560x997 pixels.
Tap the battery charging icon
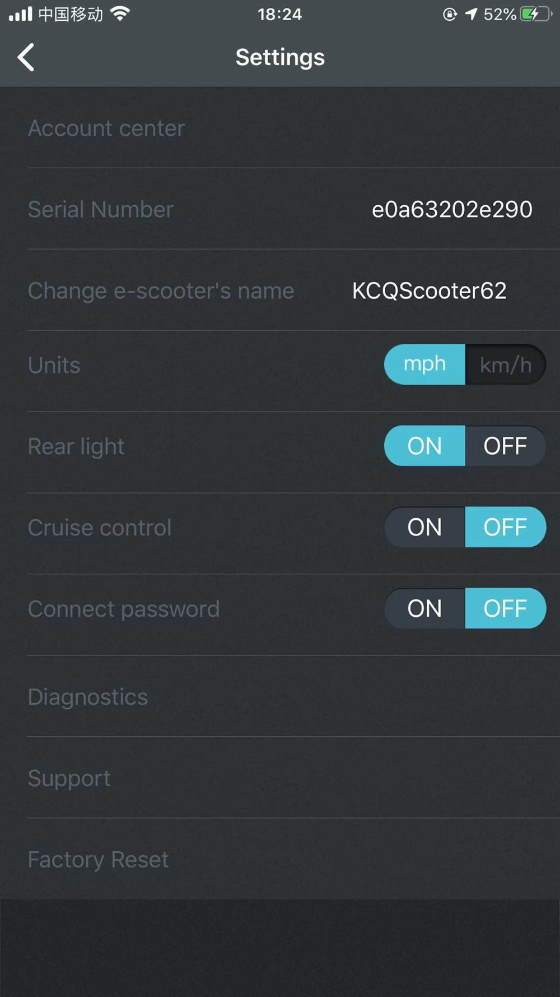tap(535, 14)
